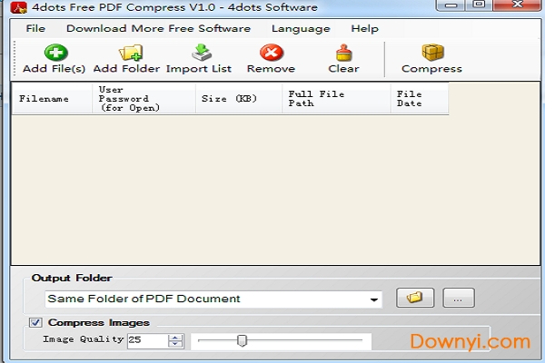Expand the Output Folder dropdown
Screen dimensions: 545x363
click(374, 299)
